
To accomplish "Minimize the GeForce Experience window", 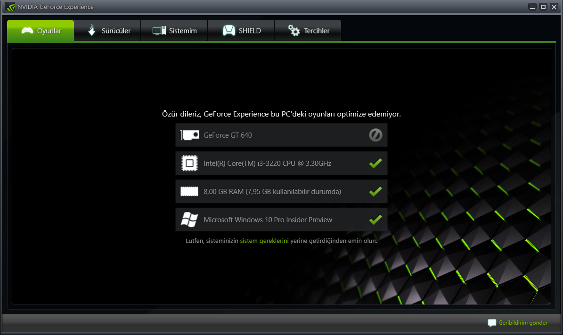I will 532,7.
